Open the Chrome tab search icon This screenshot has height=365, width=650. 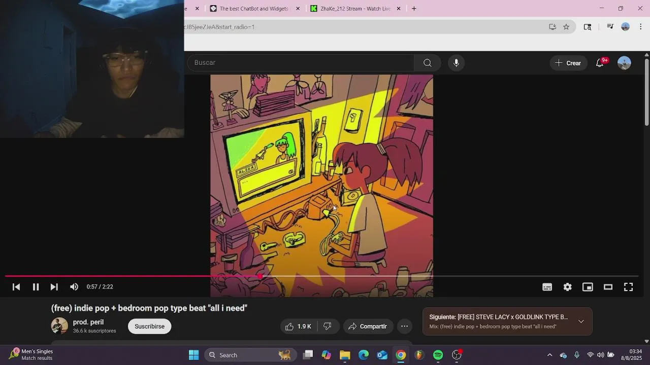click(x=588, y=27)
